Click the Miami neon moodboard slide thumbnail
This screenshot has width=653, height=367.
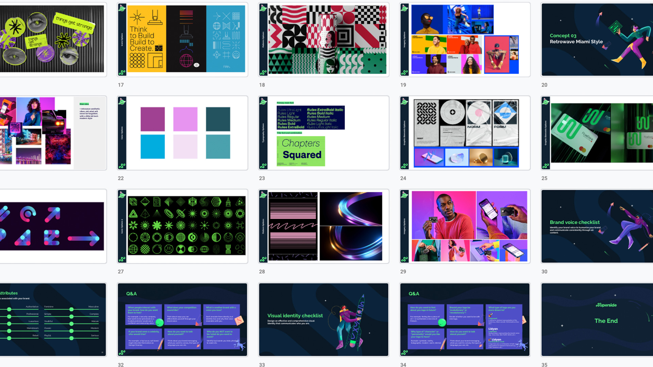tap(53, 133)
